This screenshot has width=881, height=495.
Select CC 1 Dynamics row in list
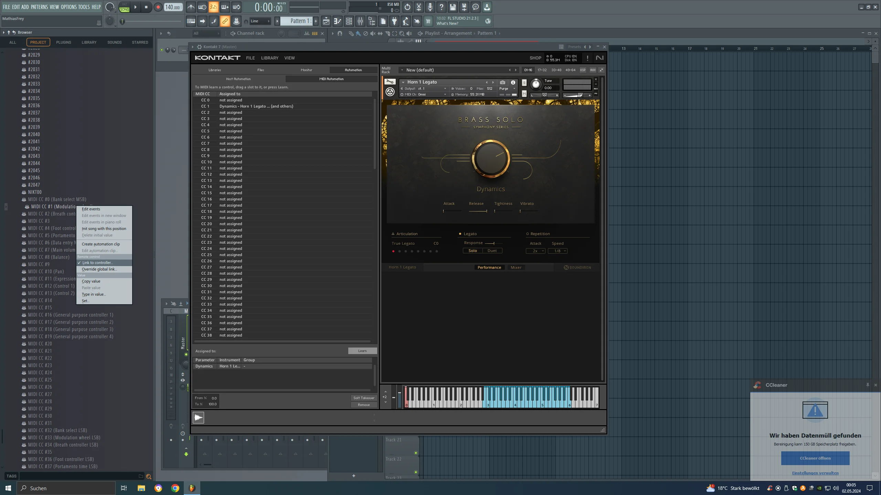(x=283, y=107)
